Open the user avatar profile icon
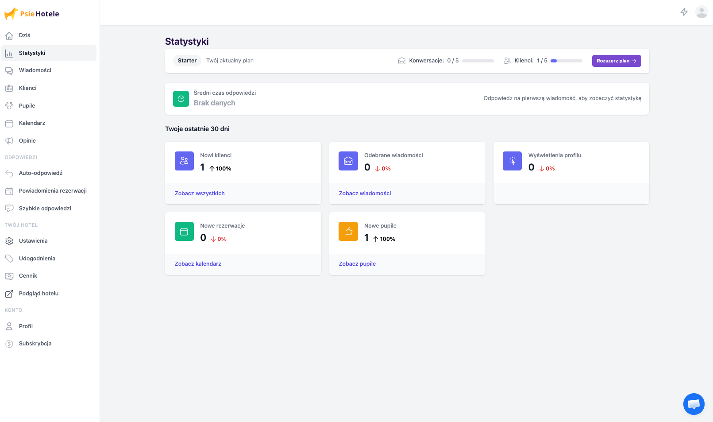The image size is (713, 422). [701, 12]
